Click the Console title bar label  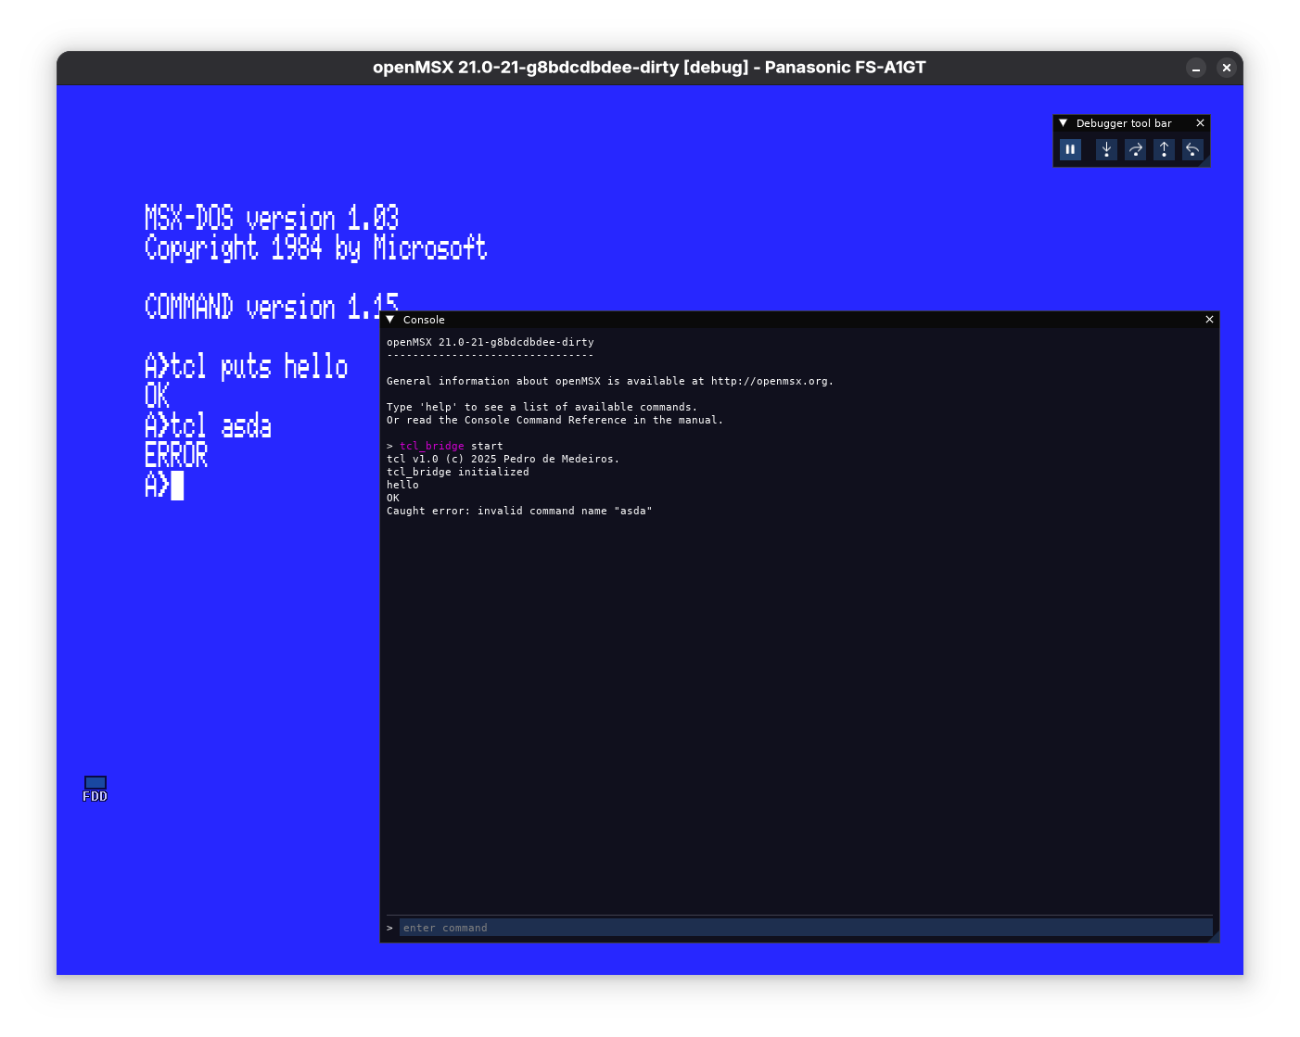click(424, 320)
